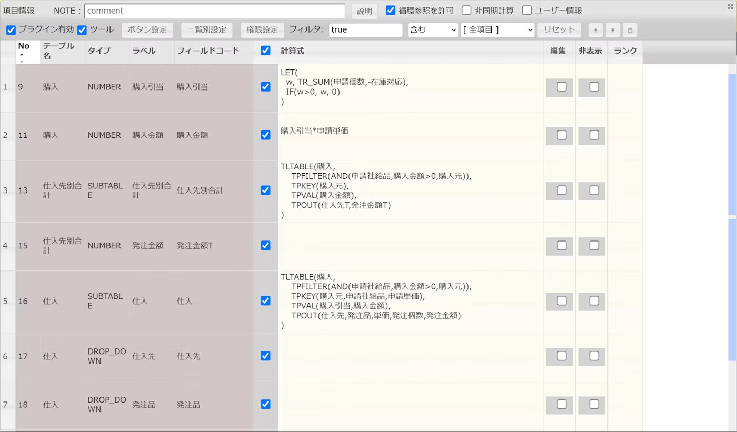The width and height of the screenshot is (737, 432).
Task: Toggle the プラグイン有効 checkbox
Action: [11, 30]
